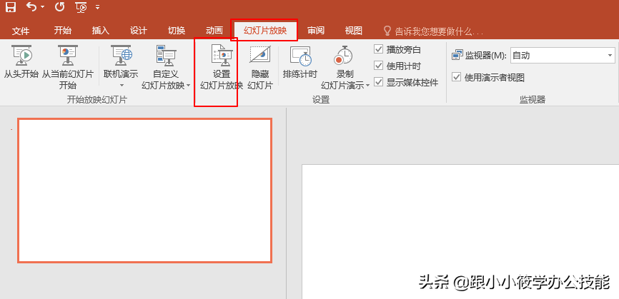Start slideshow from beginning (从头开始)
The image size is (619, 299).
(21, 62)
